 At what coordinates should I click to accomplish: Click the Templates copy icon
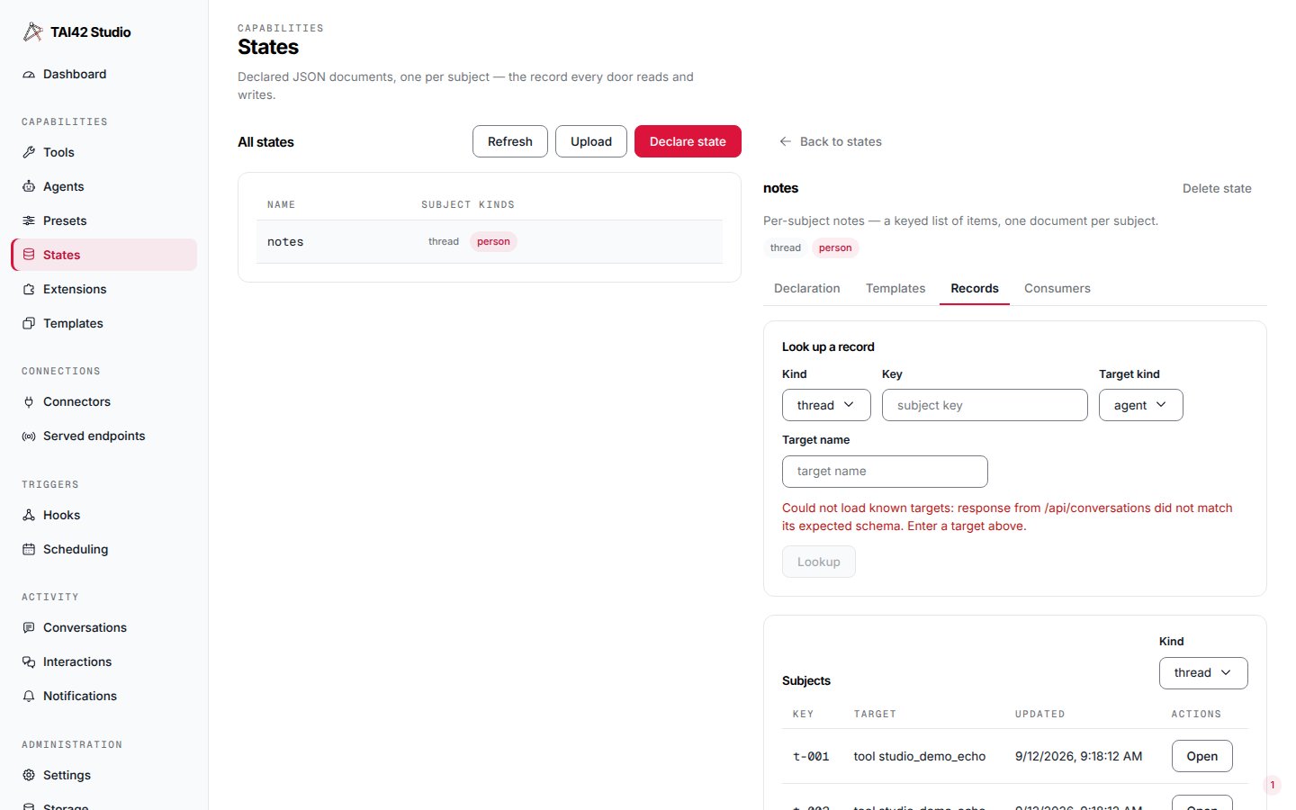pos(29,323)
